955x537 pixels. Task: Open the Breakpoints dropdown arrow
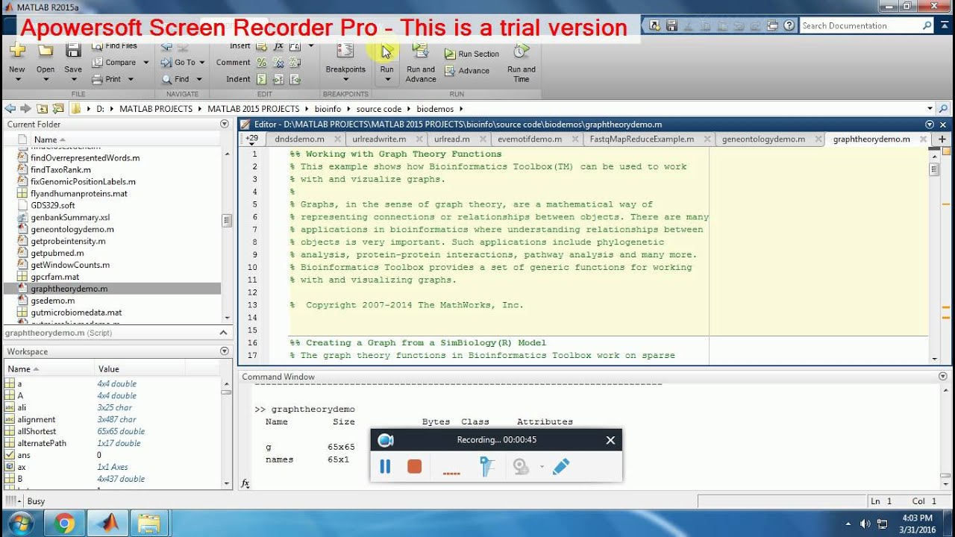[345, 79]
